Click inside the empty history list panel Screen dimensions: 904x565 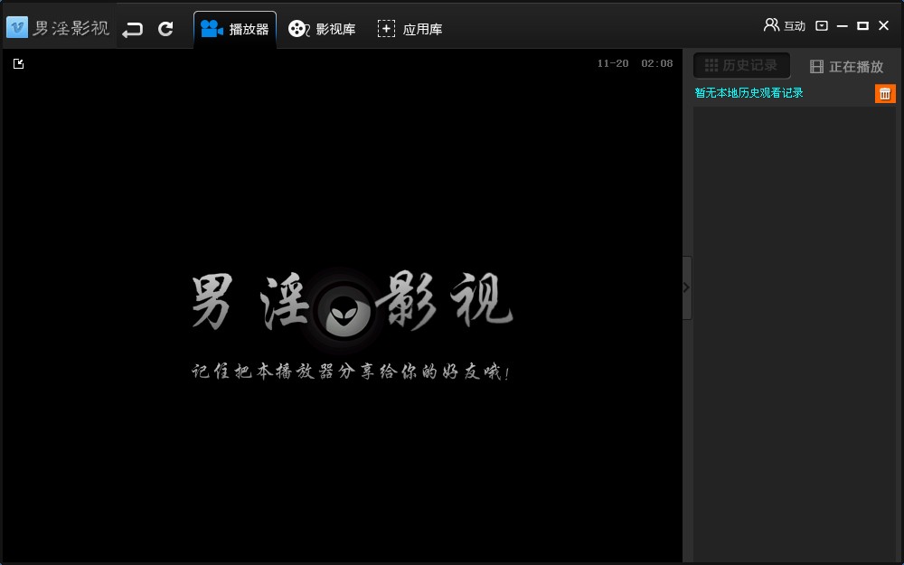(x=794, y=325)
